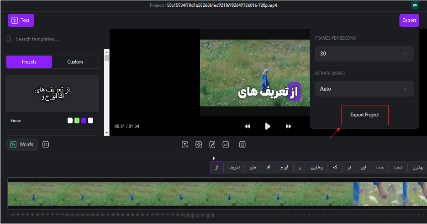This screenshot has height=224, width=427.
Task: Pick the green Sirius color swatch
Action: (77, 121)
